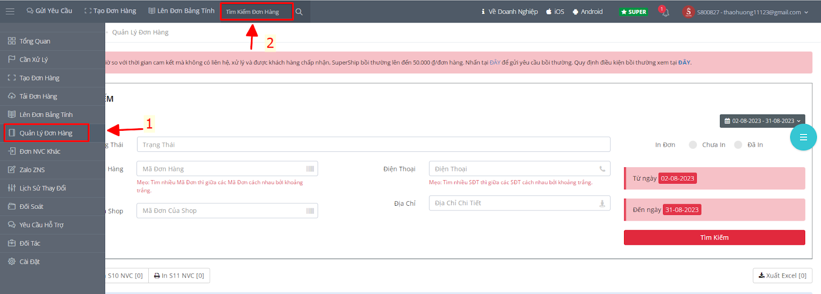Open Tải Đơn Hàng in the sidebar
The image size is (821, 294).
click(x=52, y=96)
